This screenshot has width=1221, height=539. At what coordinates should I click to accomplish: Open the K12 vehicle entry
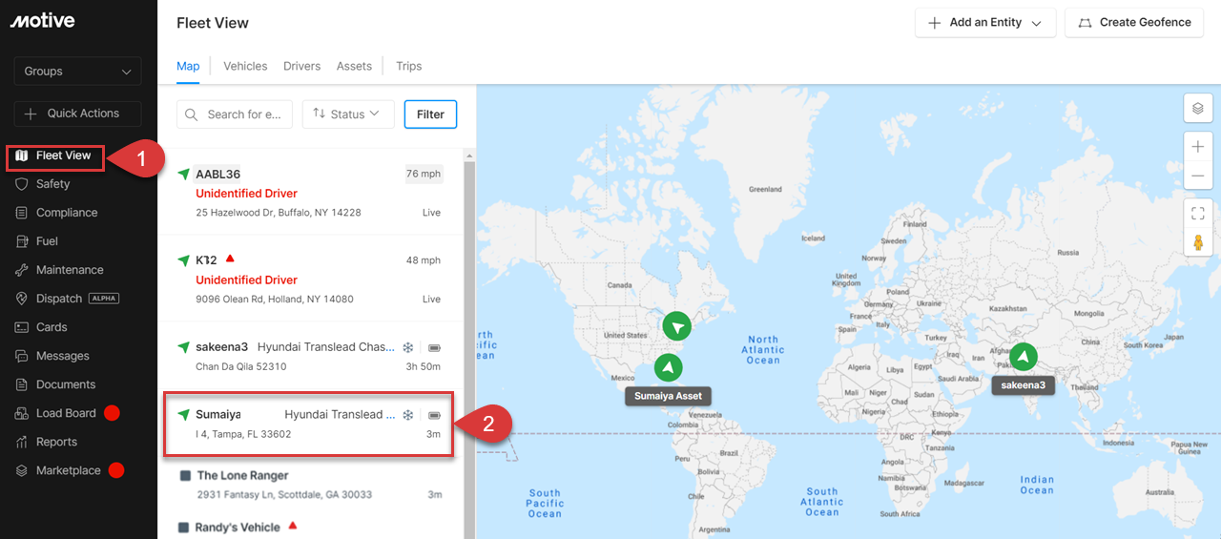(310, 279)
